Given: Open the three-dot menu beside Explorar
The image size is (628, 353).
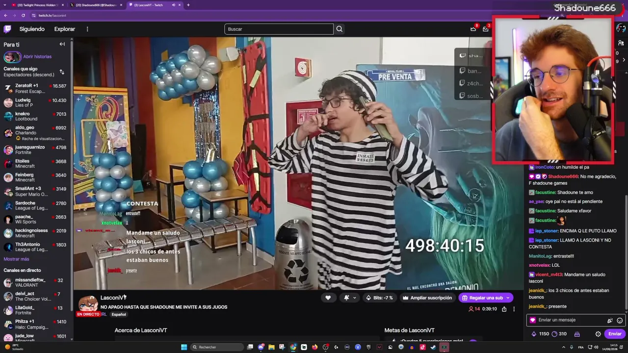Looking at the screenshot, I should [87, 29].
